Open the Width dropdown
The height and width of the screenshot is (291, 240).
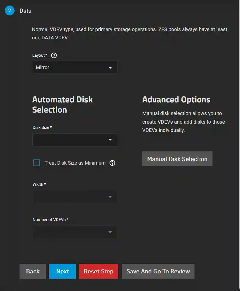(x=74, y=197)
